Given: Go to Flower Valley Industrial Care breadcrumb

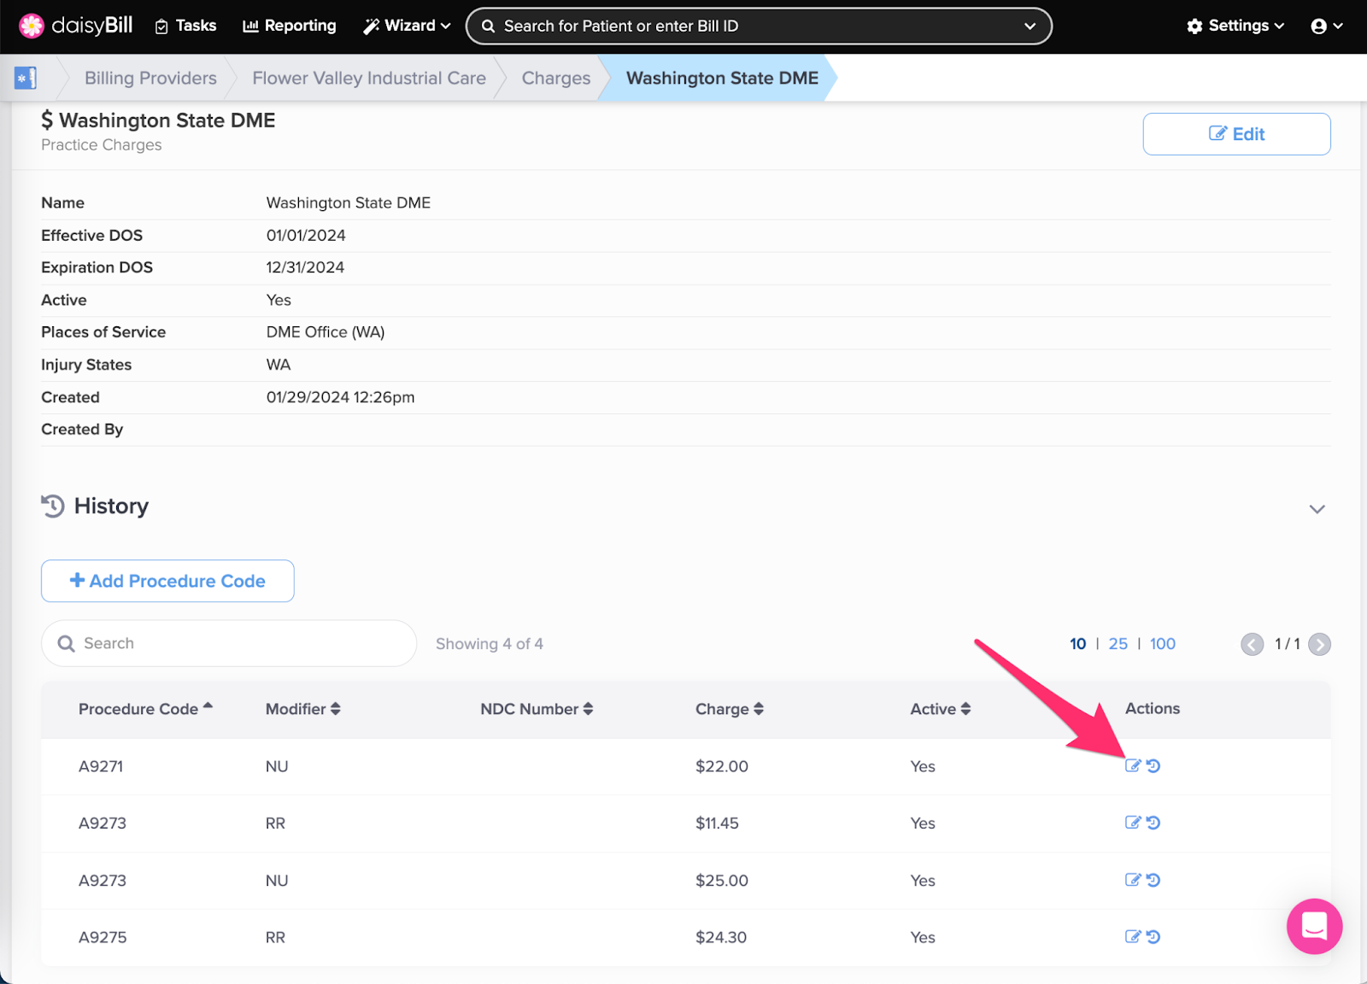Looking at the screenshot, I should click(369, 78).
